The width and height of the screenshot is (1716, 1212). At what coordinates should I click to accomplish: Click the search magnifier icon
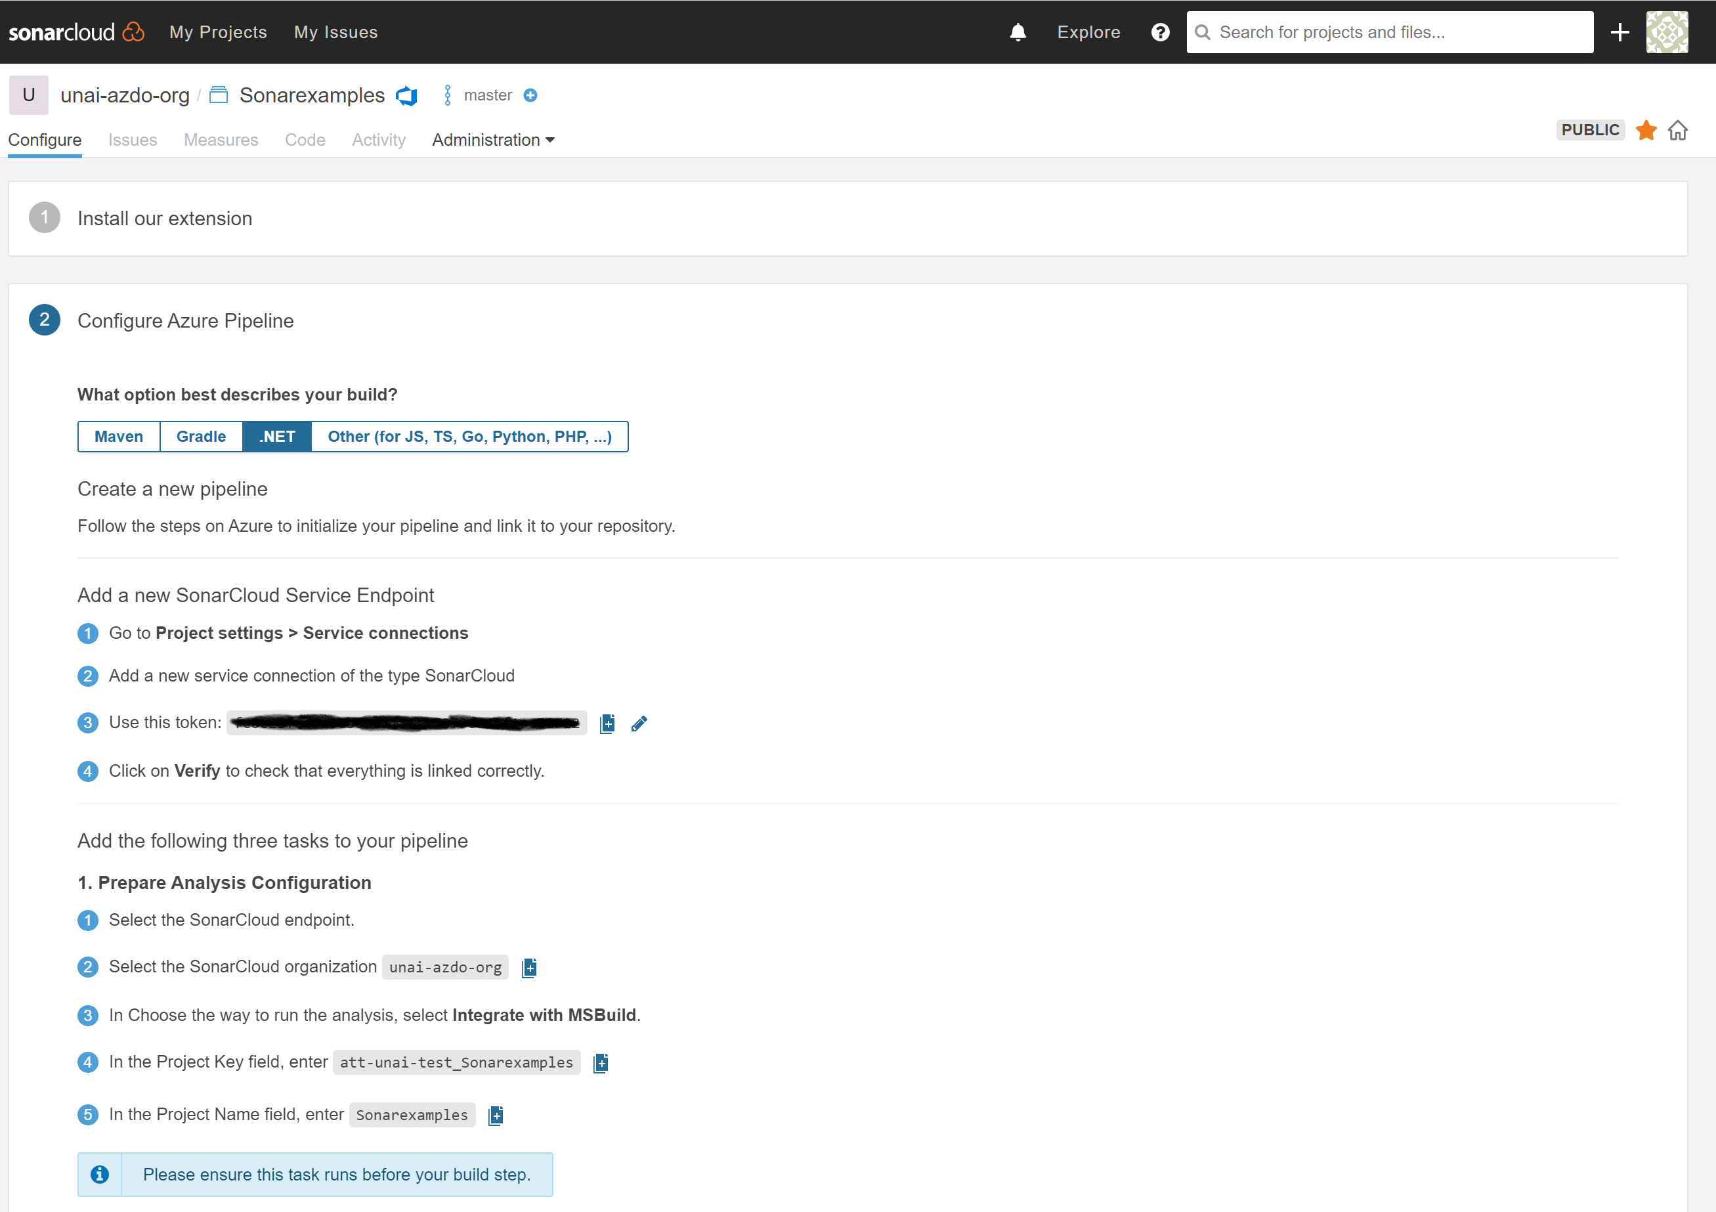coord(1202,32)
